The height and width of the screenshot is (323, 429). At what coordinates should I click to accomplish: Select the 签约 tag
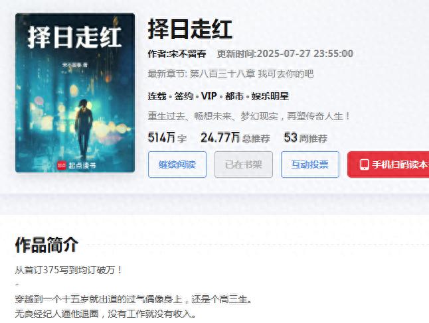tap(183, 96)
